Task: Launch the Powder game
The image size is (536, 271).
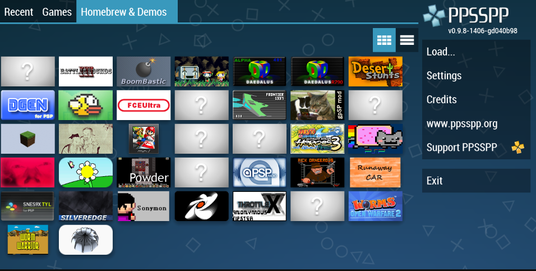Action: [144, 172]
